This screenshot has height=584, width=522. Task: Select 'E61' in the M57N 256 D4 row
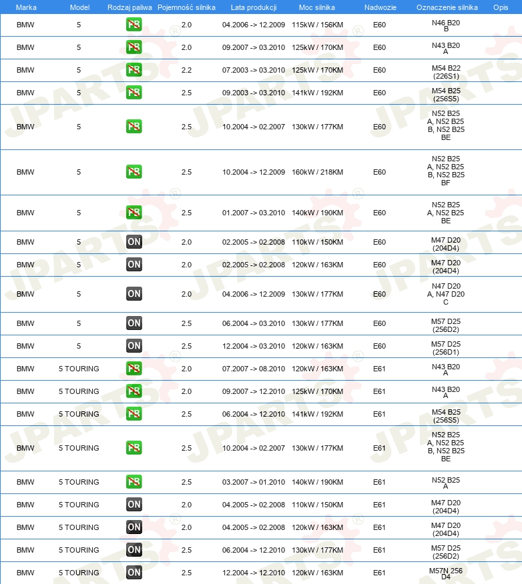379,573
